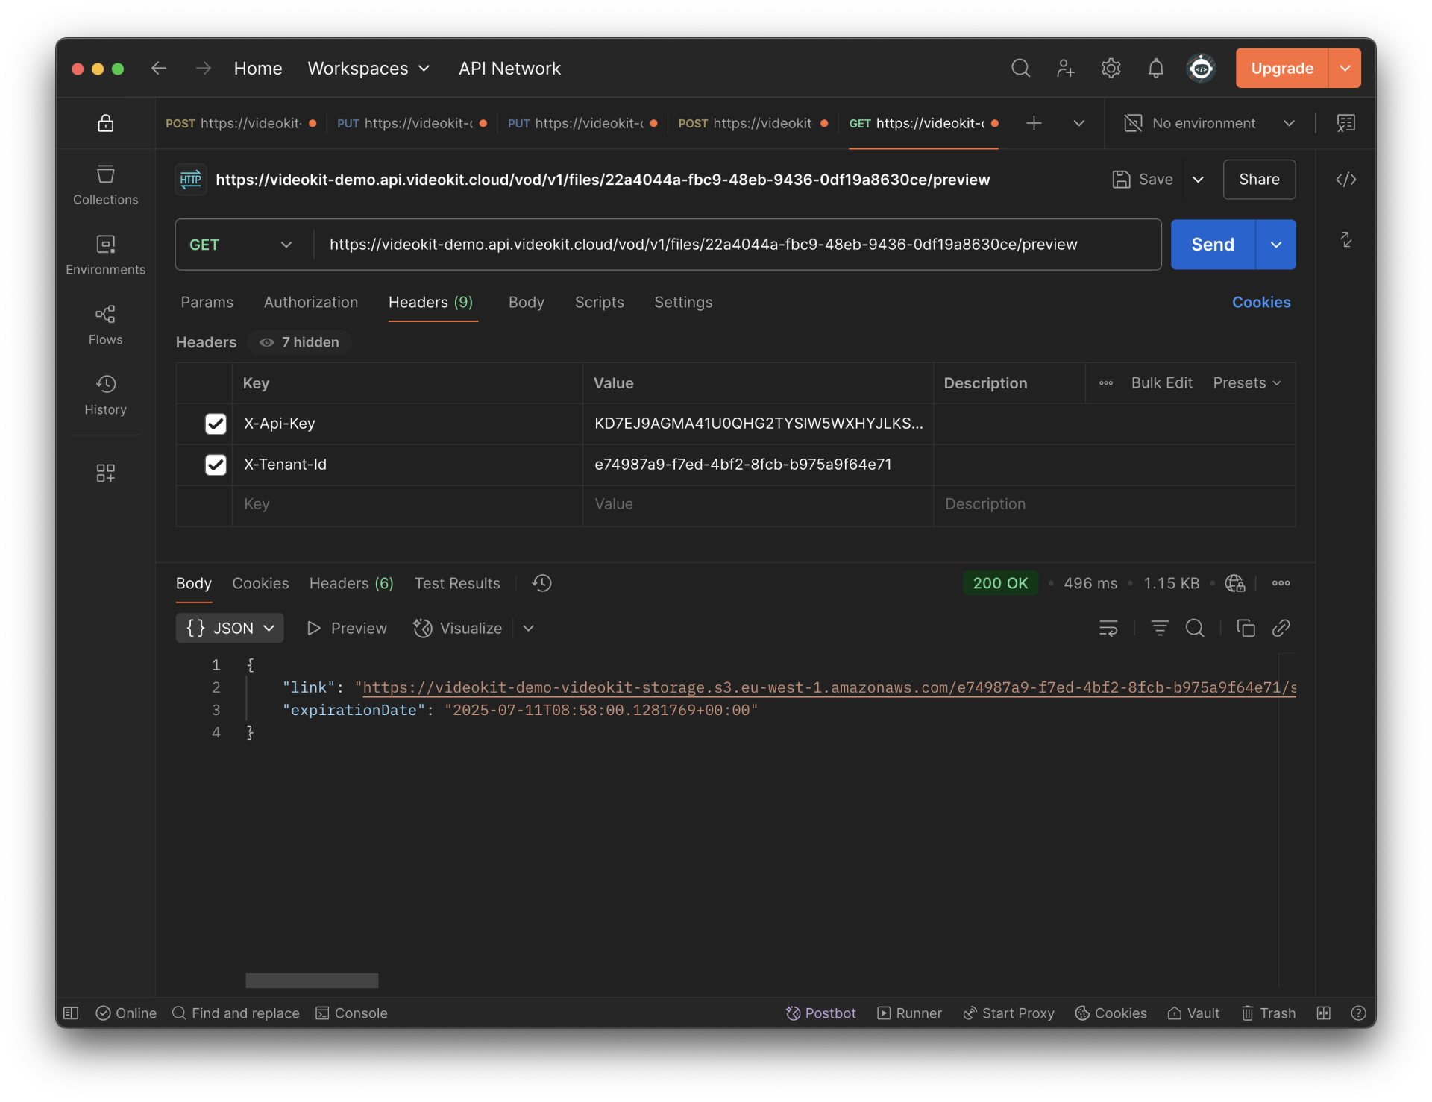This screenshot has height=1102, width=1432.
Task: Change JSON response format dropdown
Action: pyautogui.click(x=230, y=628)
